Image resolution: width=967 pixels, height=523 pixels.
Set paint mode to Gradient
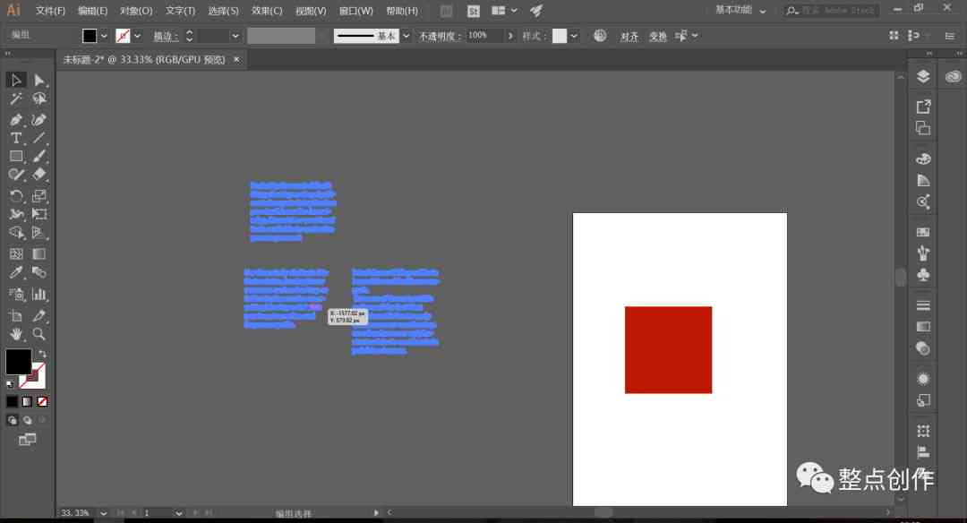(x=27, y=401)
